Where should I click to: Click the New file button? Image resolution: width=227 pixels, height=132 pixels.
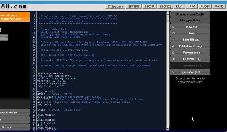[190, 27]
